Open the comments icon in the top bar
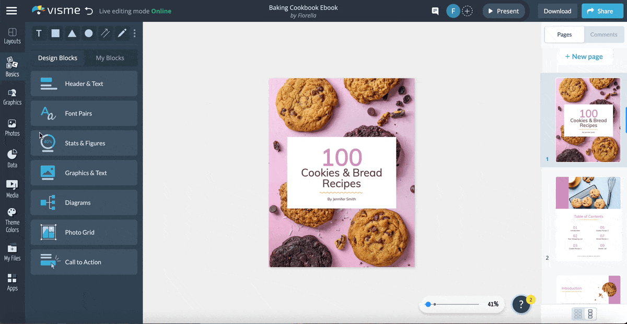627x324 pixels. pyautogui.click(x=435, y=10)
